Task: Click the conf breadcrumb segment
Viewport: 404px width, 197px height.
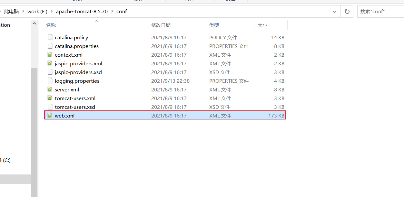Action: [x=122, y=11]
